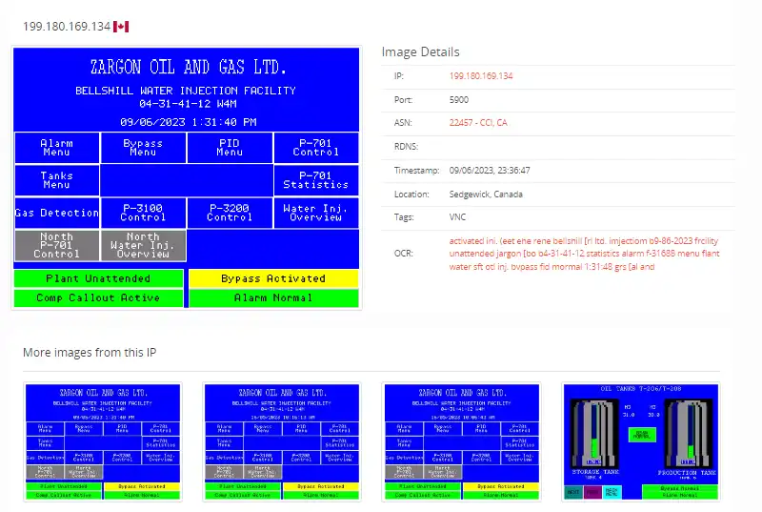The height and width of the screenshot is (512, 762).
Task: Click the Comp Callout Active status indicator
Action: (x=99, y=298)
